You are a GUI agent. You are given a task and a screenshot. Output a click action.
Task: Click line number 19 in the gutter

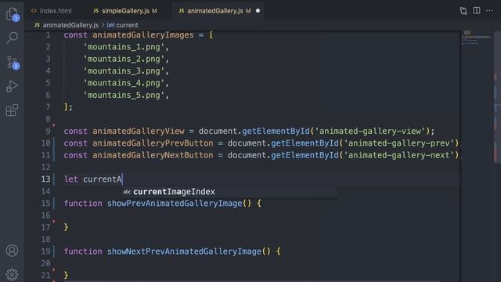coord(45,251)
